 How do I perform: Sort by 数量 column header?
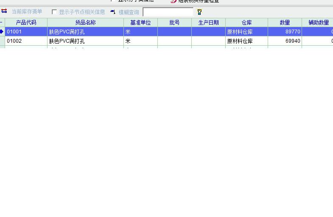click(x=285, y=22)
